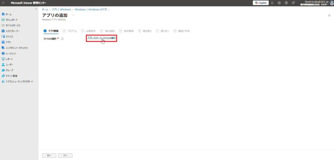Collapse the left sidebar with the double chevron
The width and height of the screenshot is (334, 160).
[36, 9]
